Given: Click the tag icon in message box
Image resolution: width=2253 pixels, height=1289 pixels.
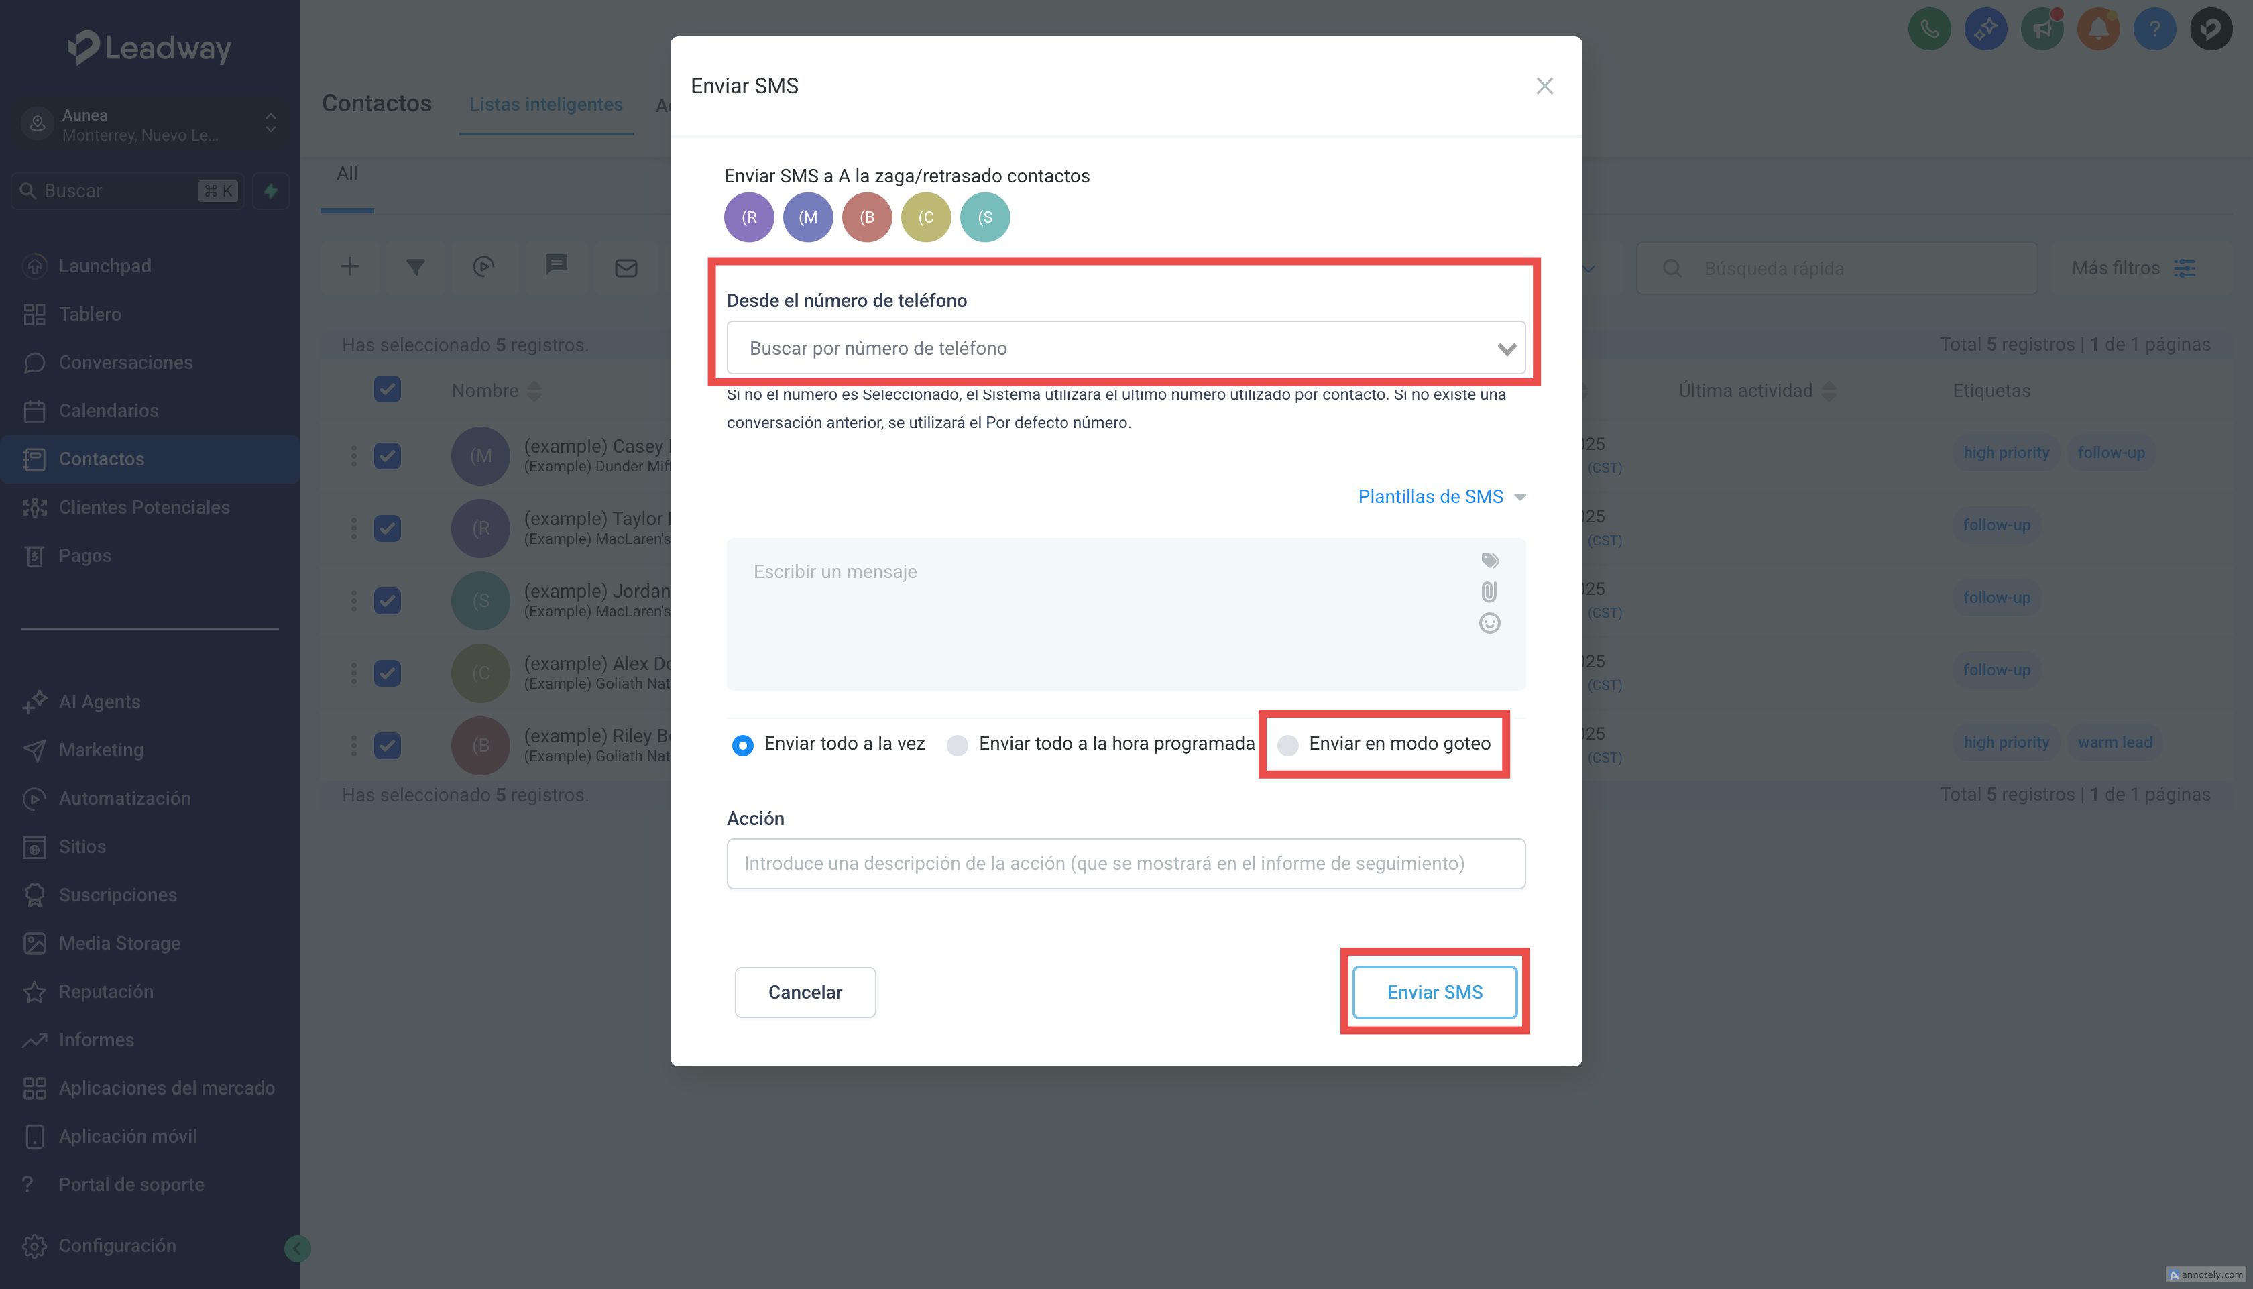Looking at the screenshot, I should click(1489, 561).
